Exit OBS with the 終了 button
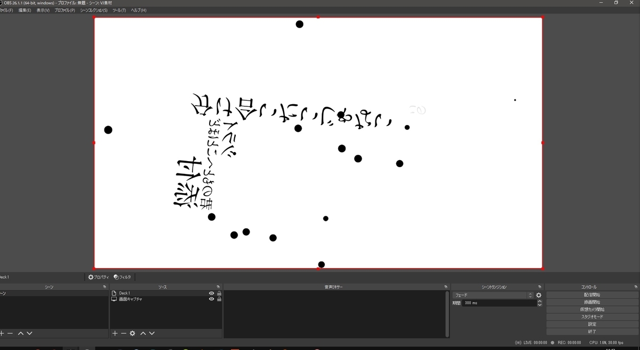 pos(592,331)
